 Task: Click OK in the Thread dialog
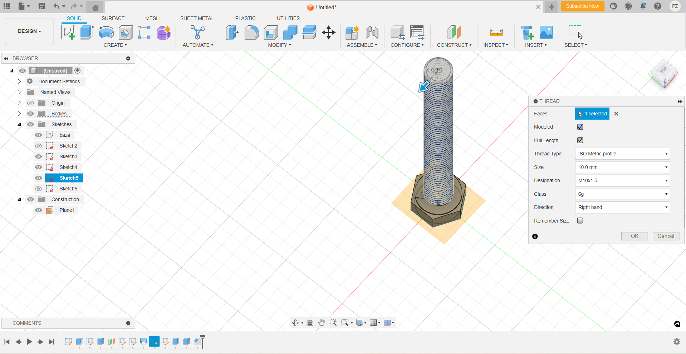coord(634,236)
